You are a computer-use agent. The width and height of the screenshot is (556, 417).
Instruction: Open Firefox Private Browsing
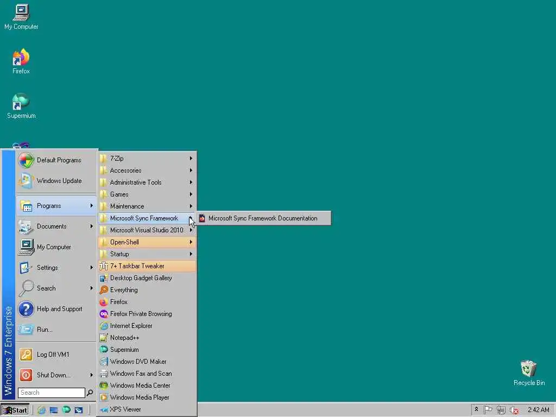point(147,314)
